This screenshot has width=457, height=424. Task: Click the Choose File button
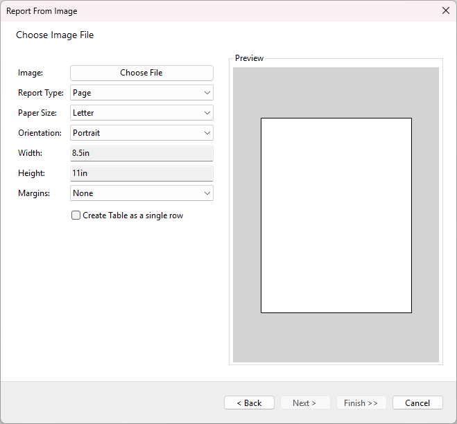pyautogui.click(x=141, y=73)
